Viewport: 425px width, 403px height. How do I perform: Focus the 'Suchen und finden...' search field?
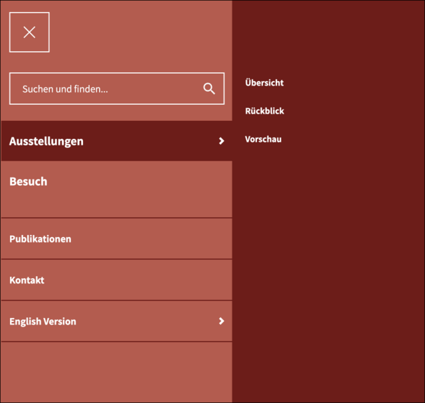pos(106,89)
